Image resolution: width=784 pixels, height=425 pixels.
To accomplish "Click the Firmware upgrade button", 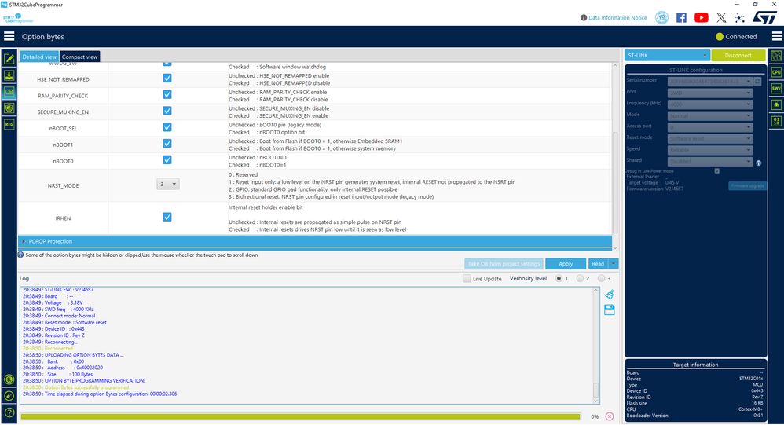I will pyautogui.click(x=747, y=185).
